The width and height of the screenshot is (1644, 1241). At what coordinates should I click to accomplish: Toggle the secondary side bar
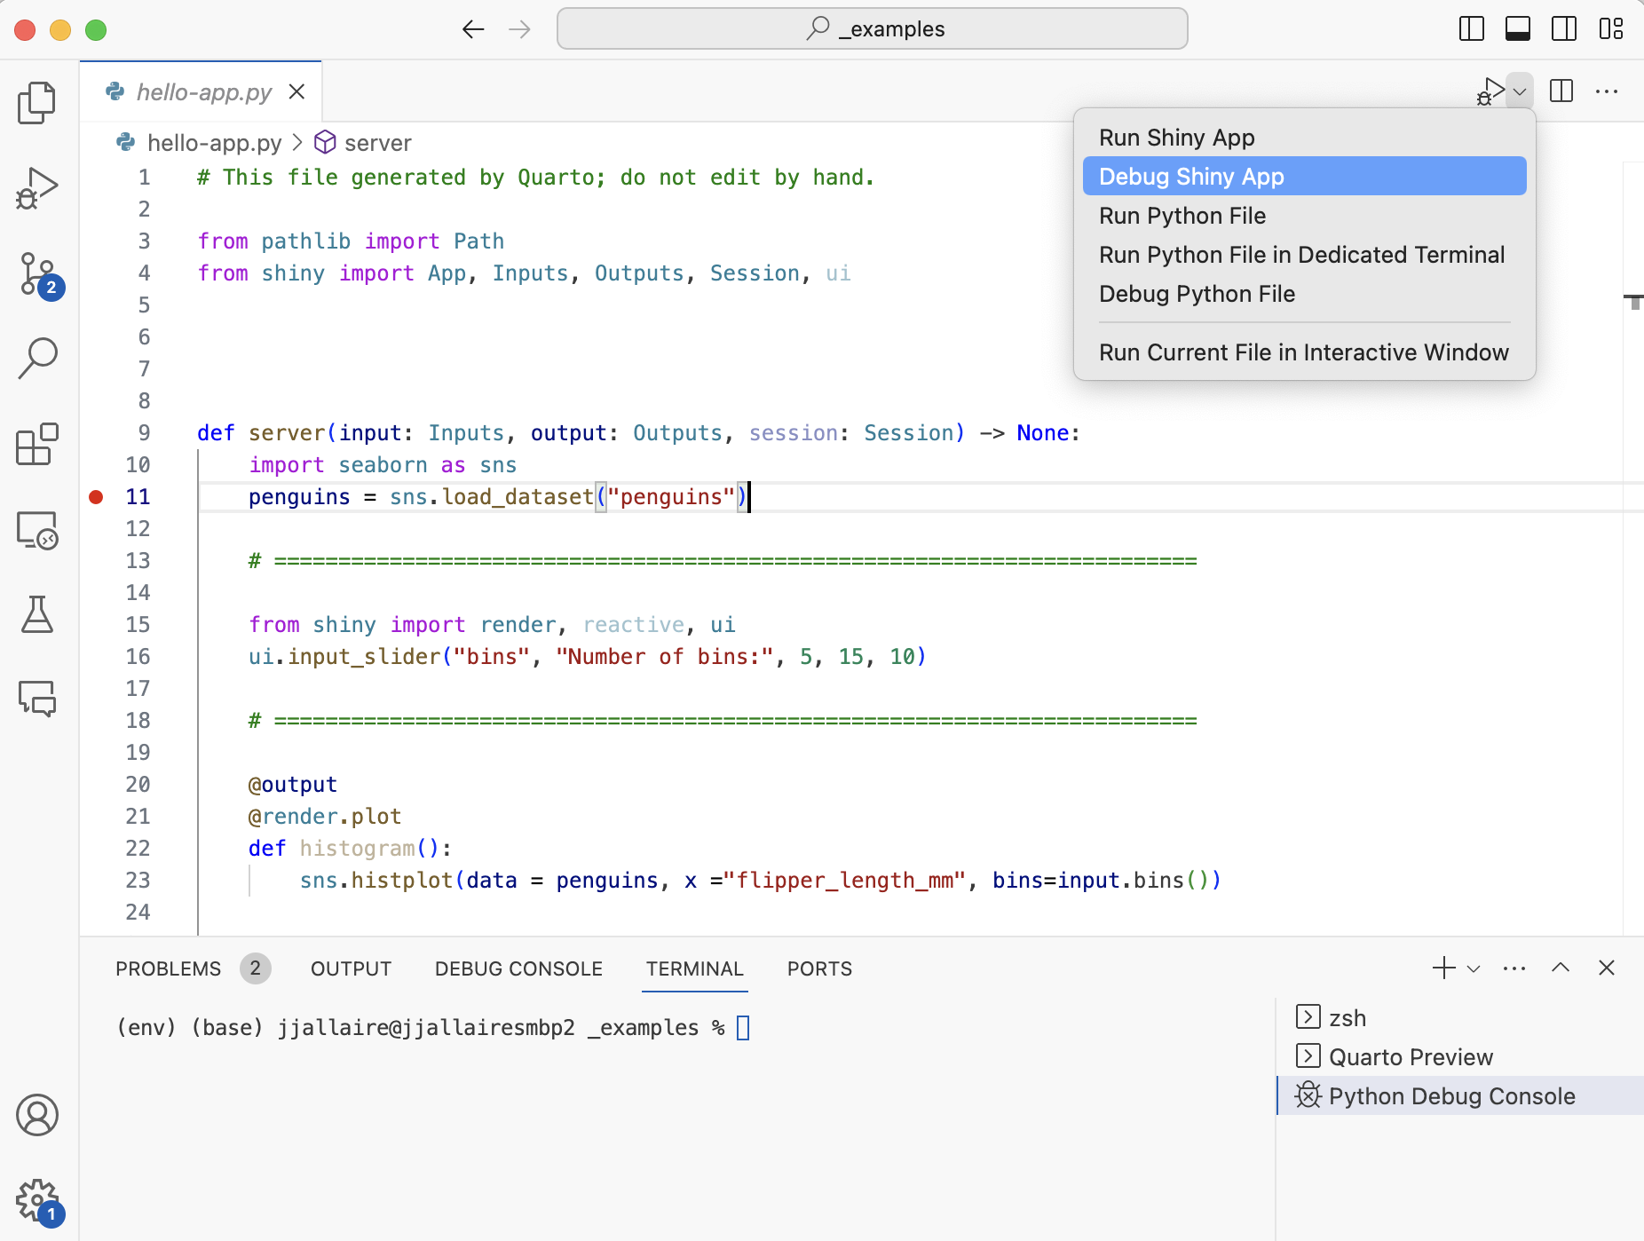(1564, 28)
